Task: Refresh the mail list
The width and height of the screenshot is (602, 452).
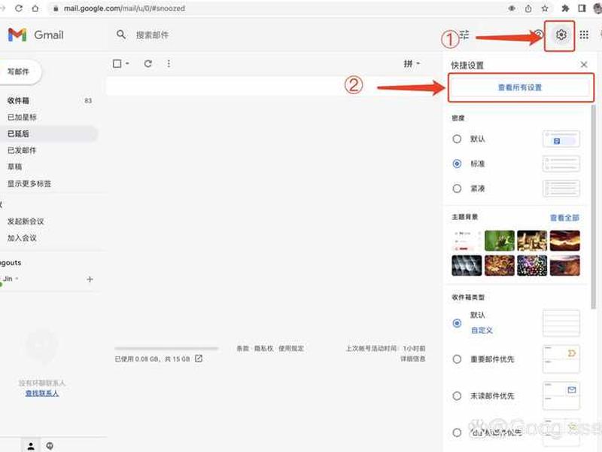Action: coord(147,63)
